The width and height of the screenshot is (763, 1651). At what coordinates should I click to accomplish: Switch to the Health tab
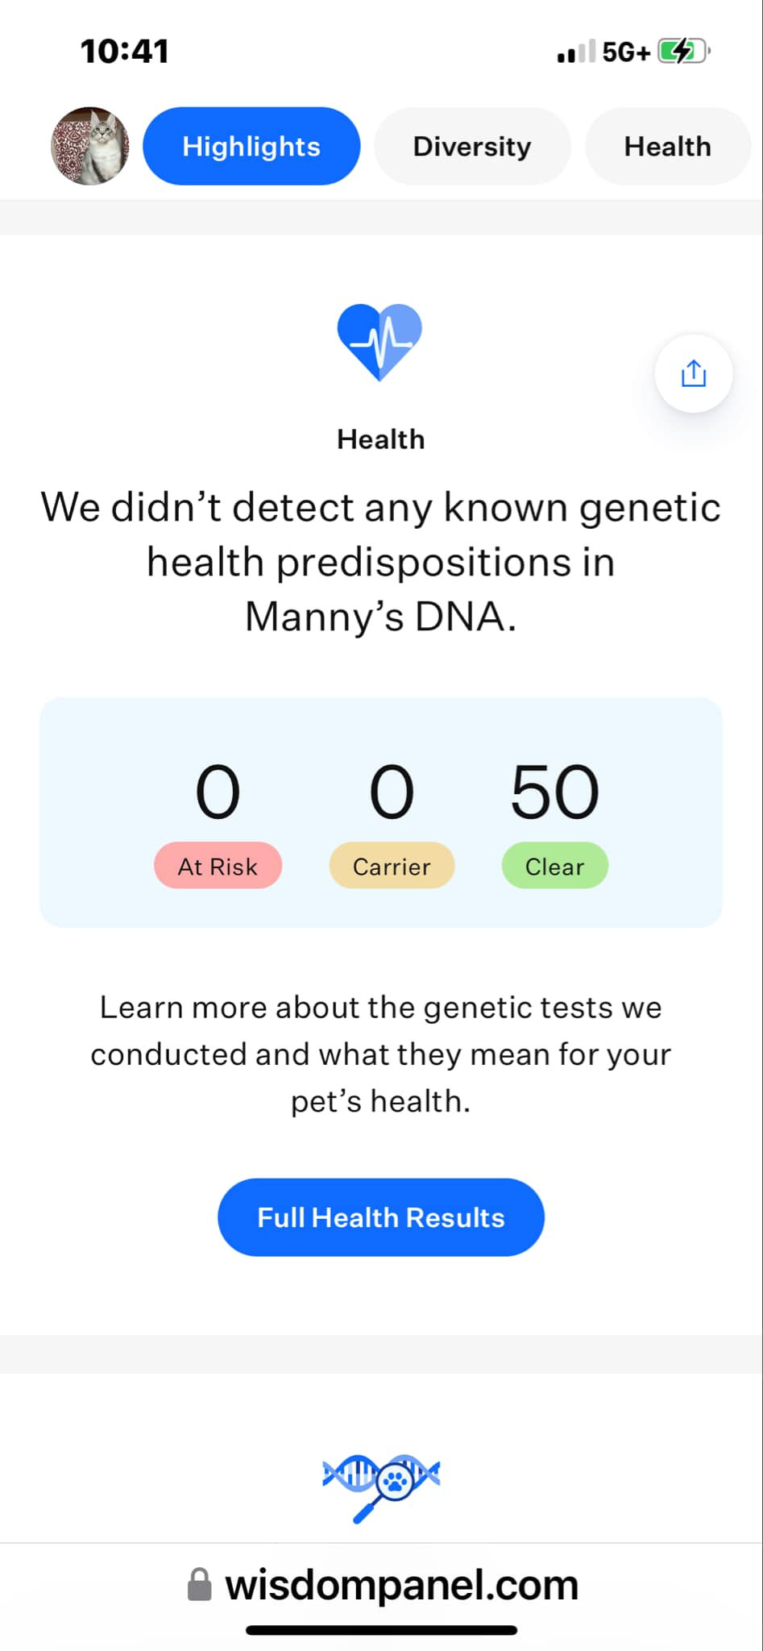(667, 146)
